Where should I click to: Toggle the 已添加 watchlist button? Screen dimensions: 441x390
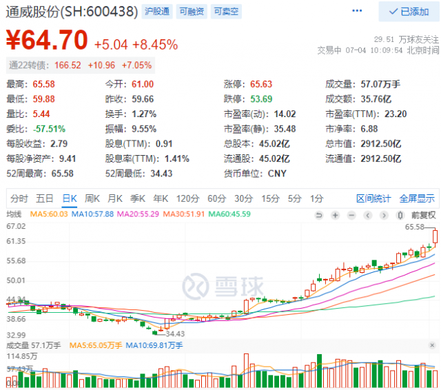[407, 12]
